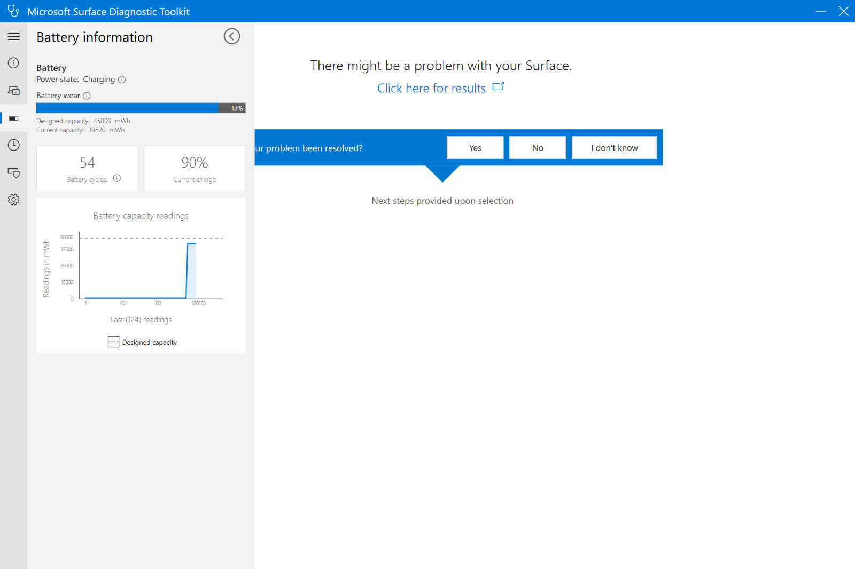855x569 pixels.
Task: Click the Battery wear info icon
Action: click(x=87, y=96)
